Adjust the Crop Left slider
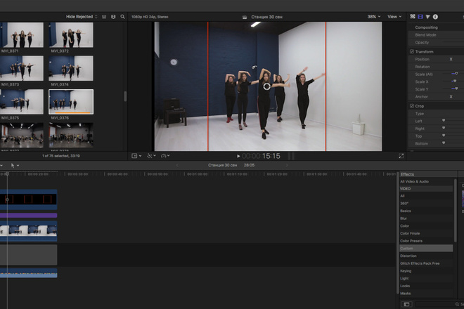Viewport: 464px width, 309px height. pos(444,120)
